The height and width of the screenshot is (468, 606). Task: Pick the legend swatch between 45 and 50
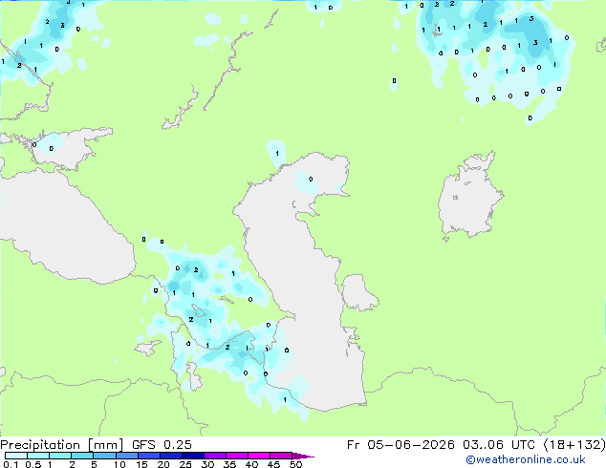click(281, 456)
